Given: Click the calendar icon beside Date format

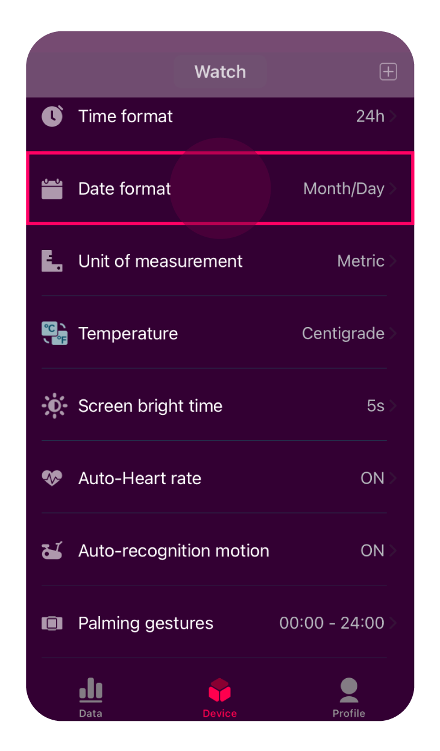Looking at the screenshot, I should (x=52, y=189).
